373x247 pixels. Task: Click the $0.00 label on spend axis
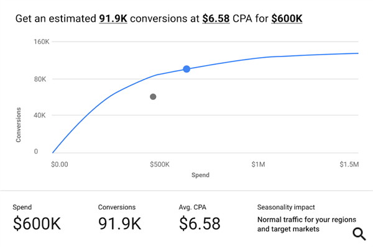click(60, 164)
